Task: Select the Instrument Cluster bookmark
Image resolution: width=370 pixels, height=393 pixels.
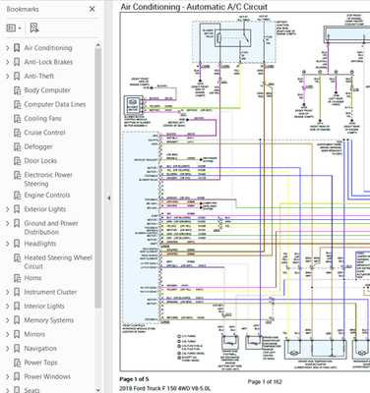Action: click(50, 292)
